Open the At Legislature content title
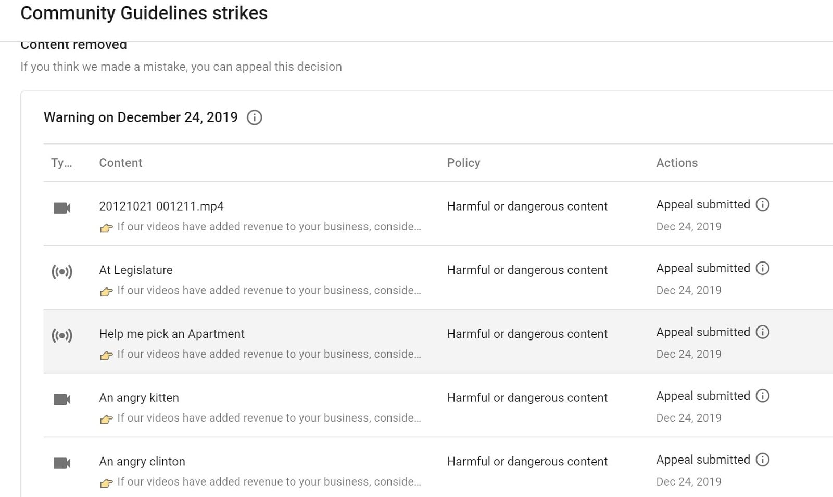The height and width of the screenshot is (497, 833). [x=136, y=270]
